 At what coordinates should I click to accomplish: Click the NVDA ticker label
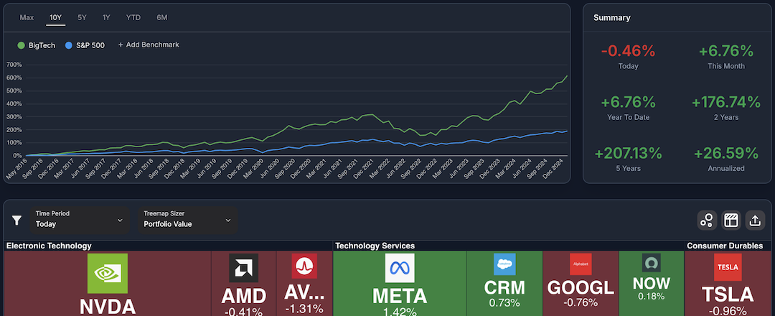(107, 307)
